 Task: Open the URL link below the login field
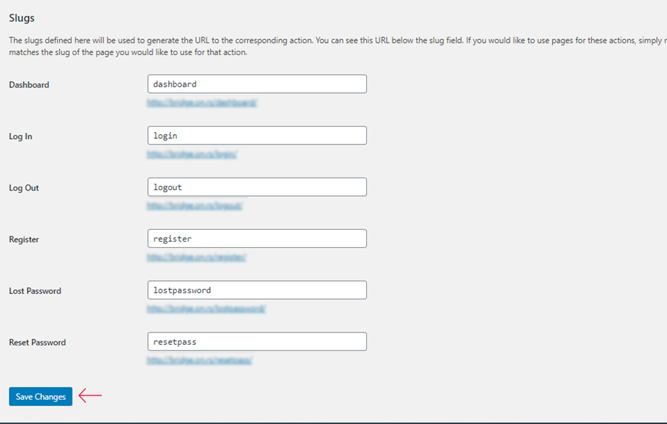point(192,154)
